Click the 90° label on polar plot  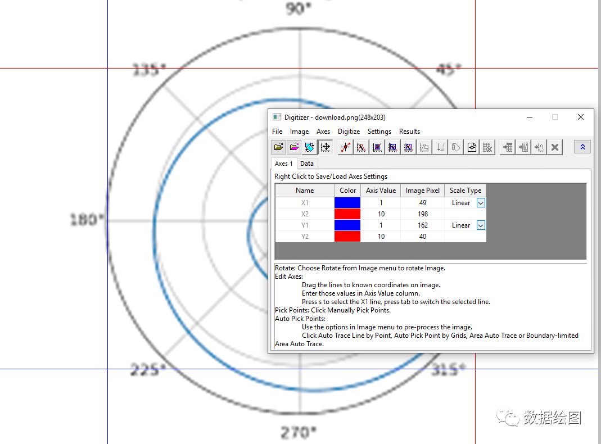299,8
